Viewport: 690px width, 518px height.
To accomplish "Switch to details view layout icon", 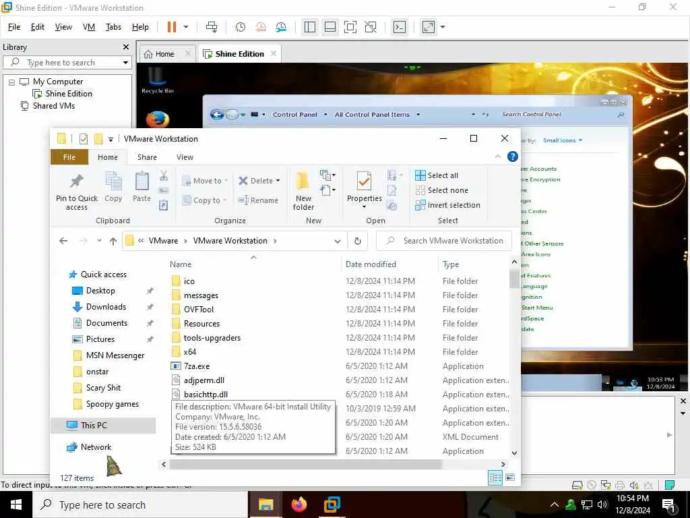I will 495,478.
